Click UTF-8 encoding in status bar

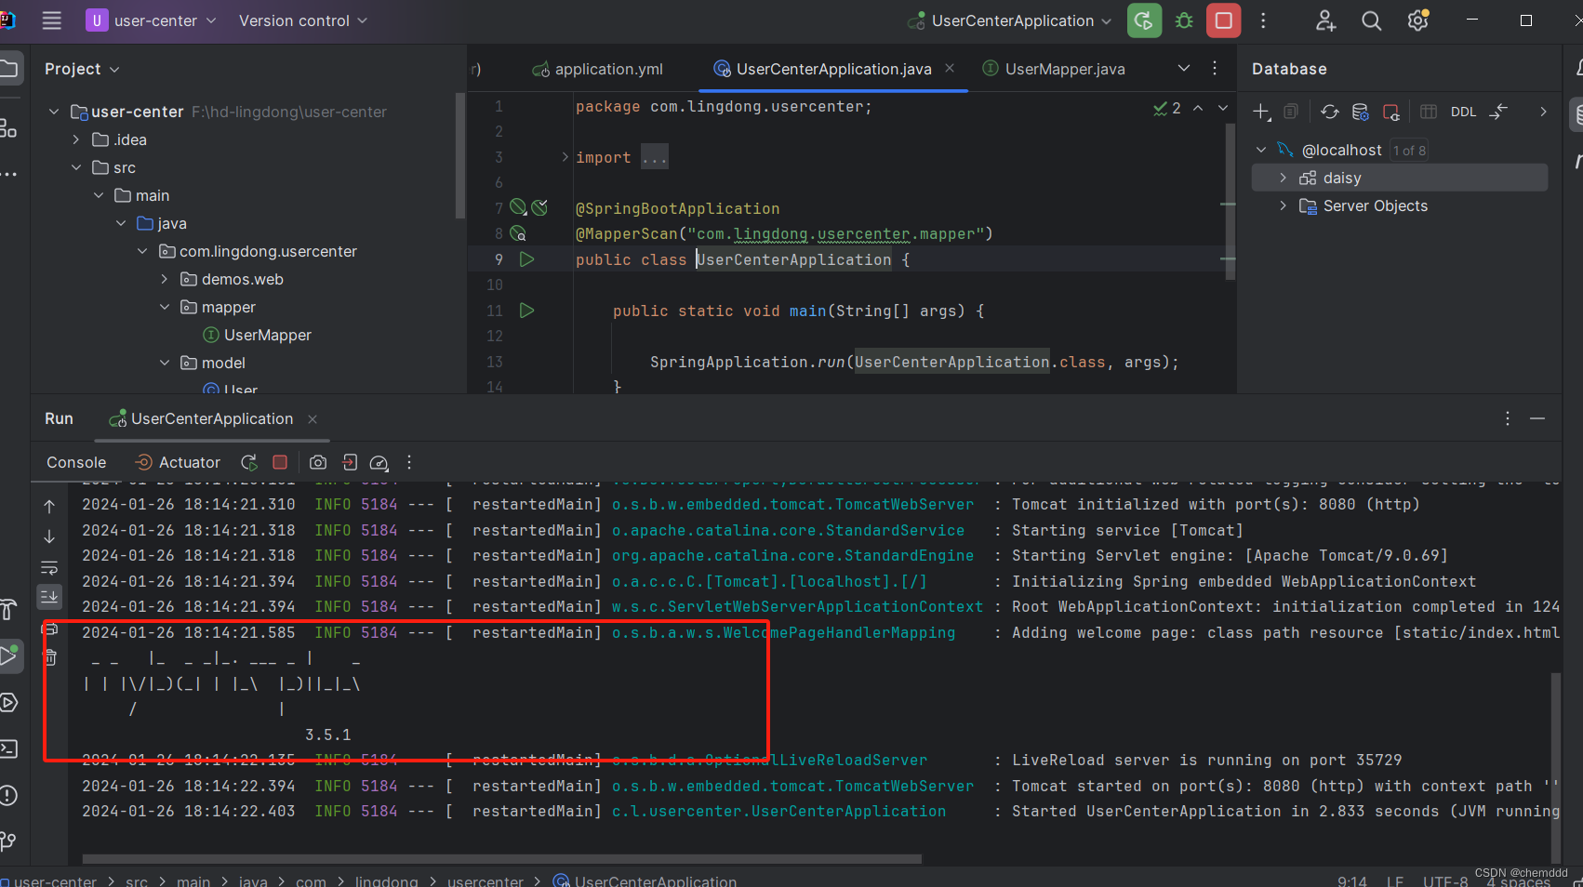[1445, 880]
